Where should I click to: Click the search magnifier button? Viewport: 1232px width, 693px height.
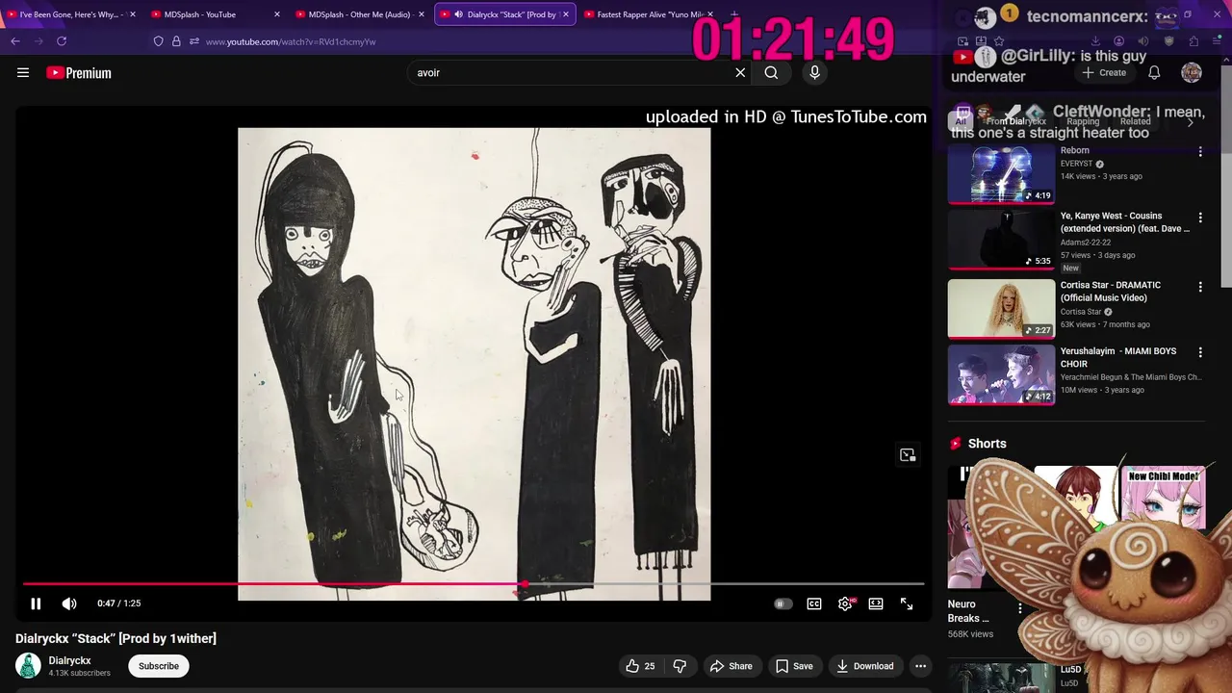click(x=771, y=72)
